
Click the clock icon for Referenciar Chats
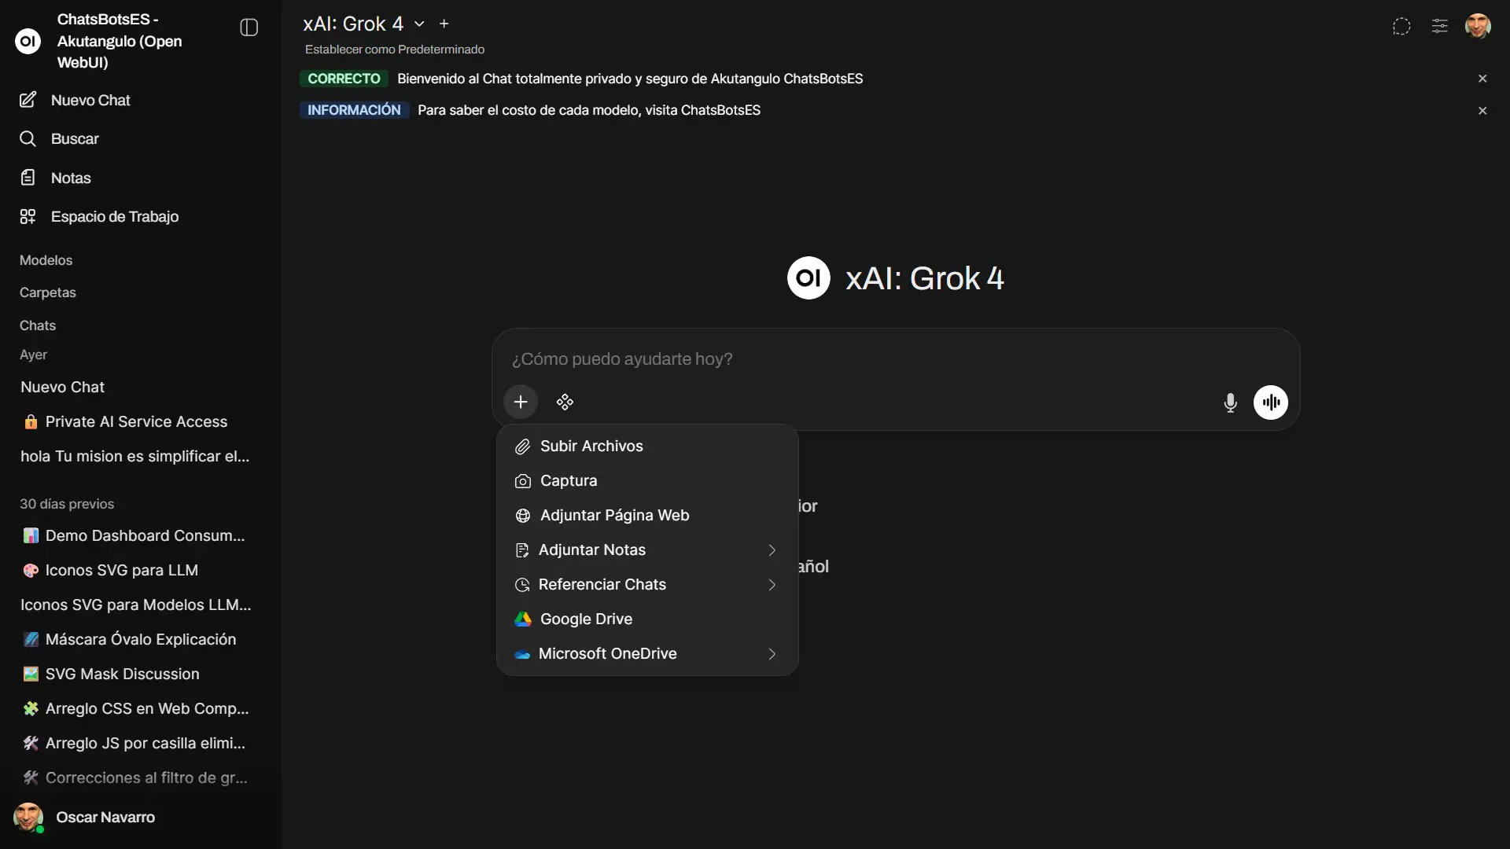pos(521,585)
